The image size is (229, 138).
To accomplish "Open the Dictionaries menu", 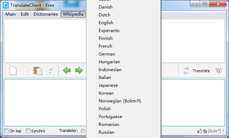I will (x=46, y=14).
